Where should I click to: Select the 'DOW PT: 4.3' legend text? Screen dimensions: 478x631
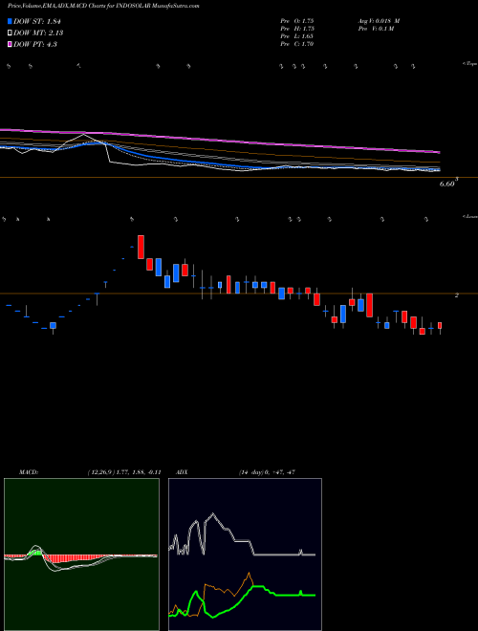tap(35, 44)
